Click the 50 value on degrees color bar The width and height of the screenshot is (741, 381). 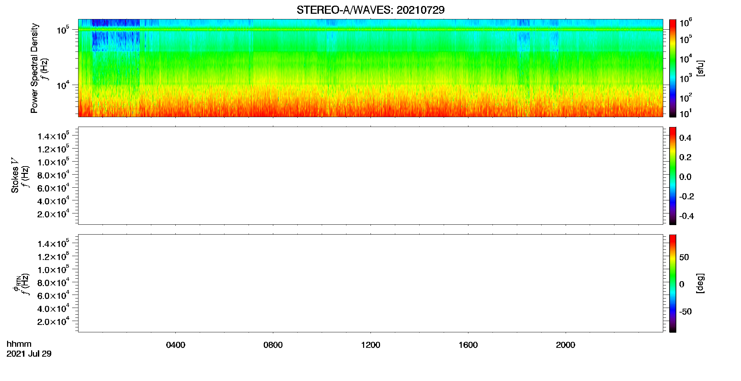(684, 257)
